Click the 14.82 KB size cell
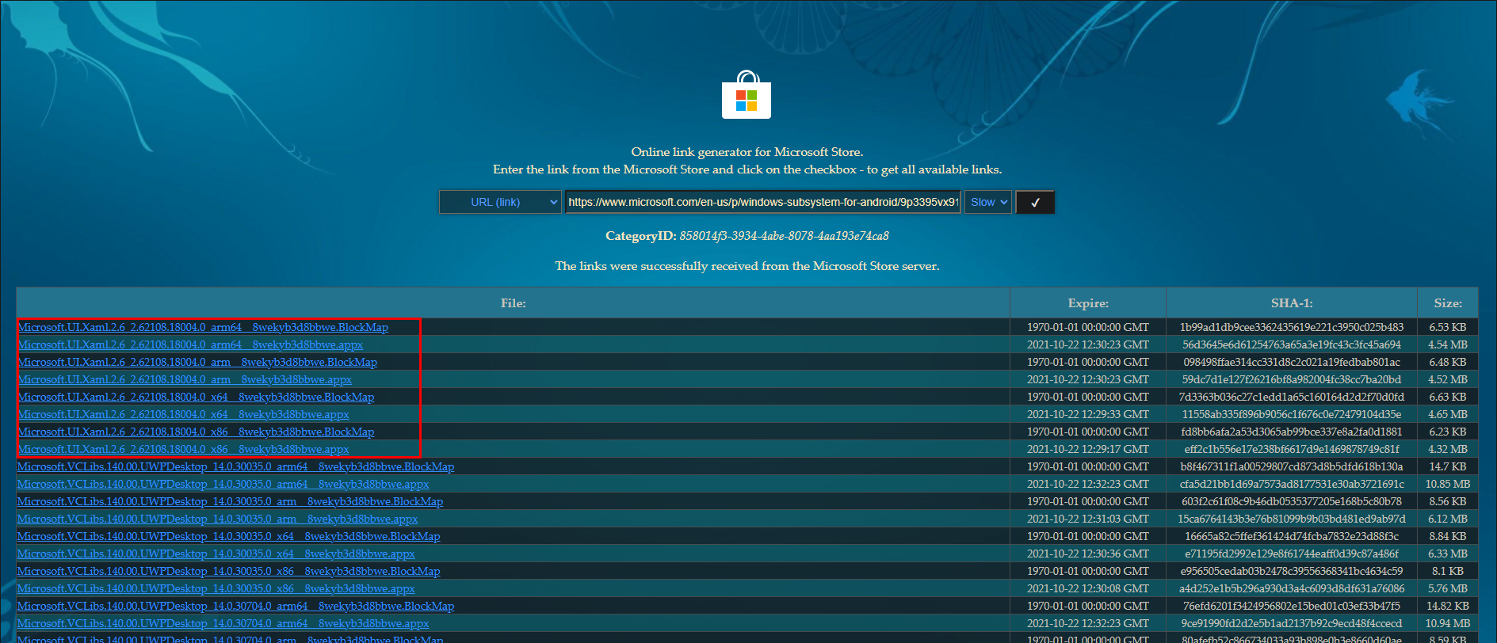This screenshot has width=1497, height=643. pos(1448,606)
